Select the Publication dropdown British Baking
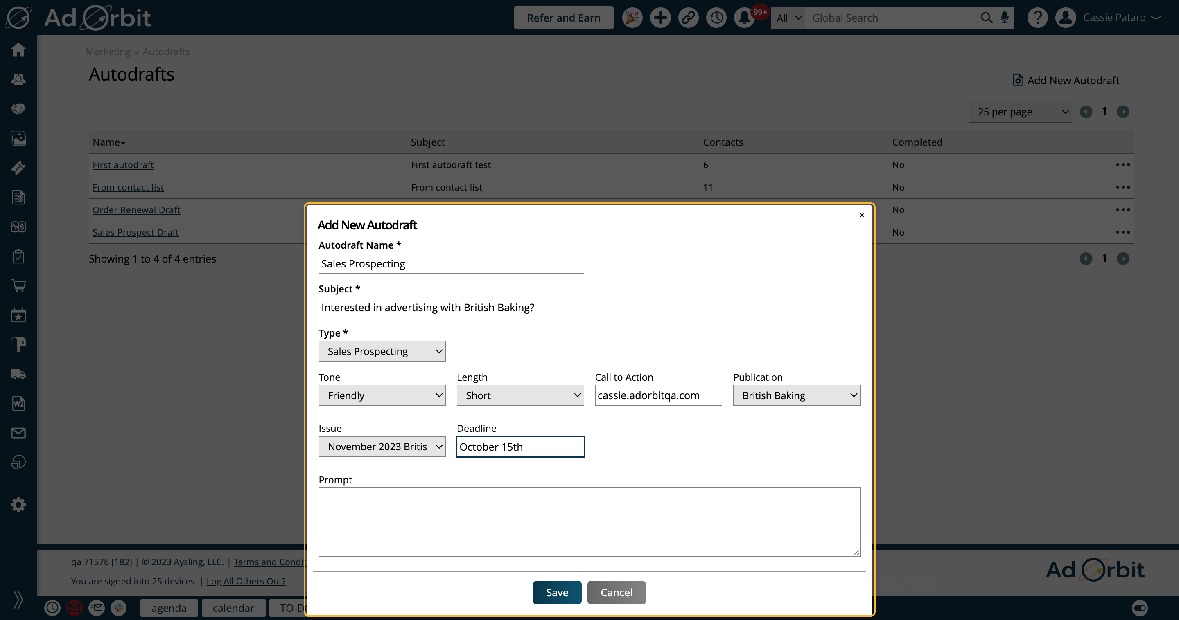This screenshot has width=1179, height=620. [796, 395]
